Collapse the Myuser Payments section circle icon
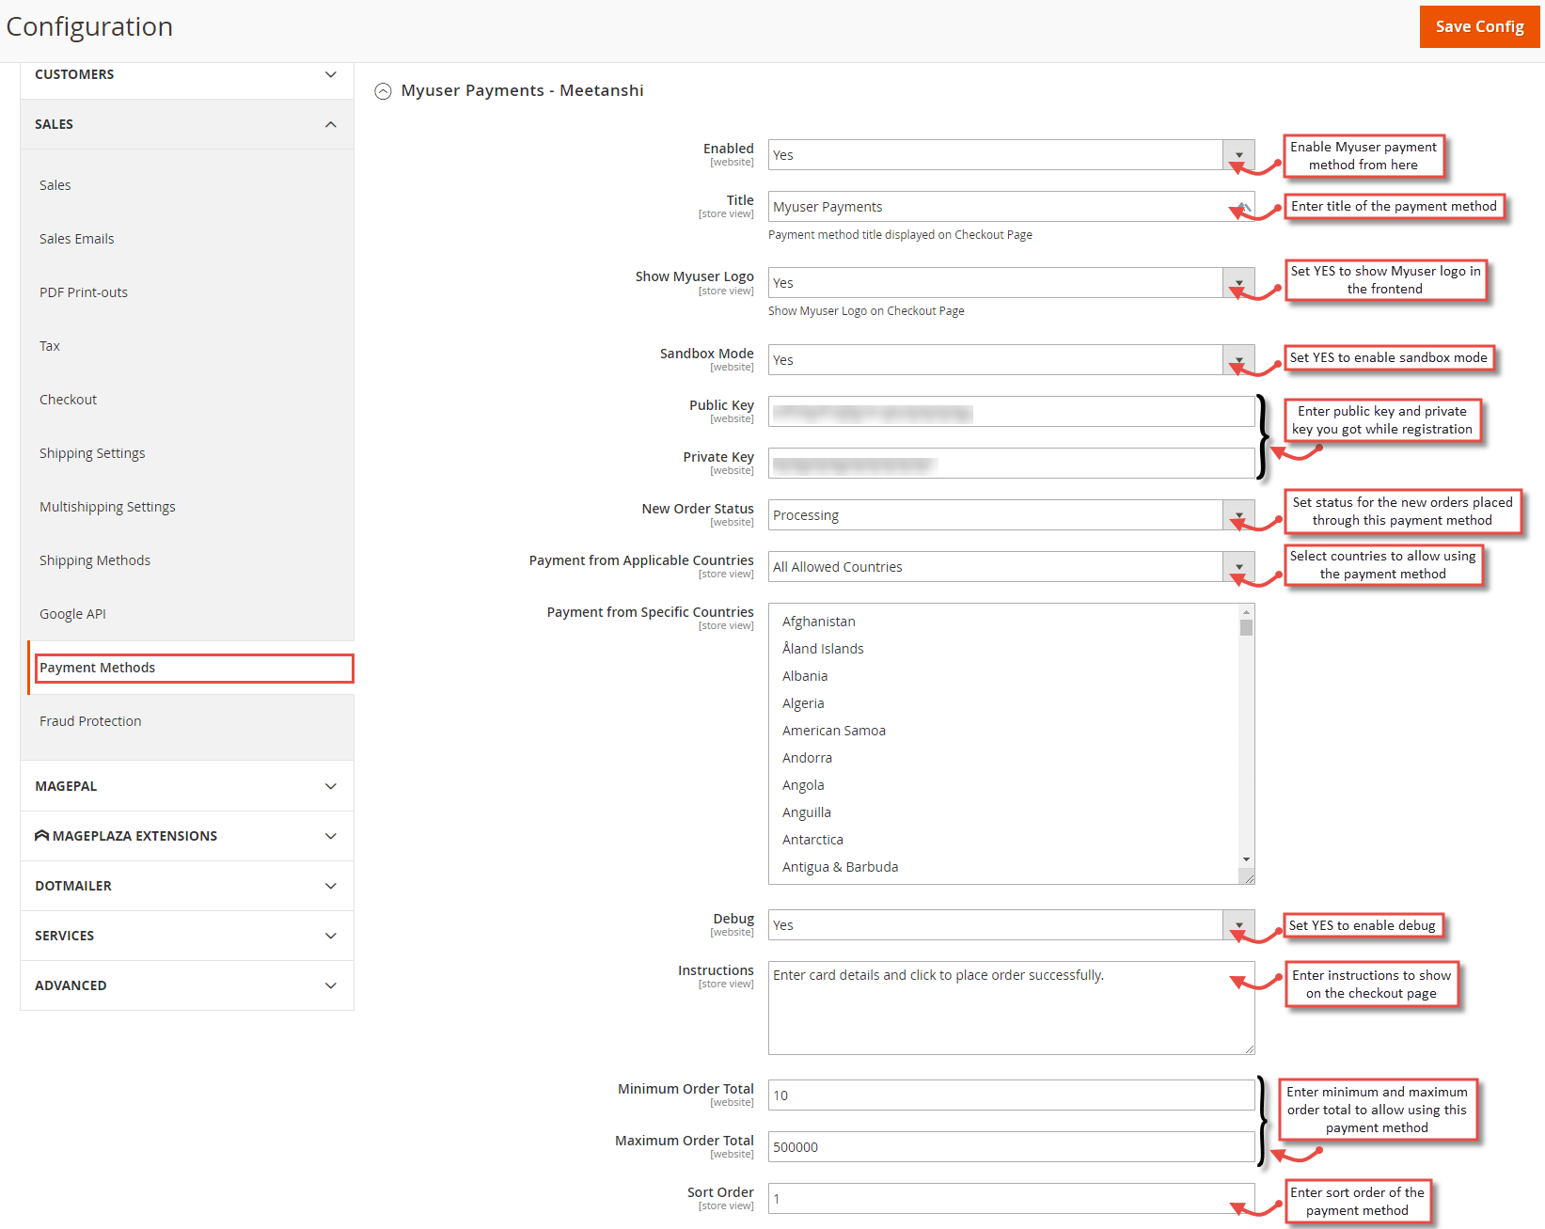This screenshot has height=1229, width=1545. click(383, 91)
